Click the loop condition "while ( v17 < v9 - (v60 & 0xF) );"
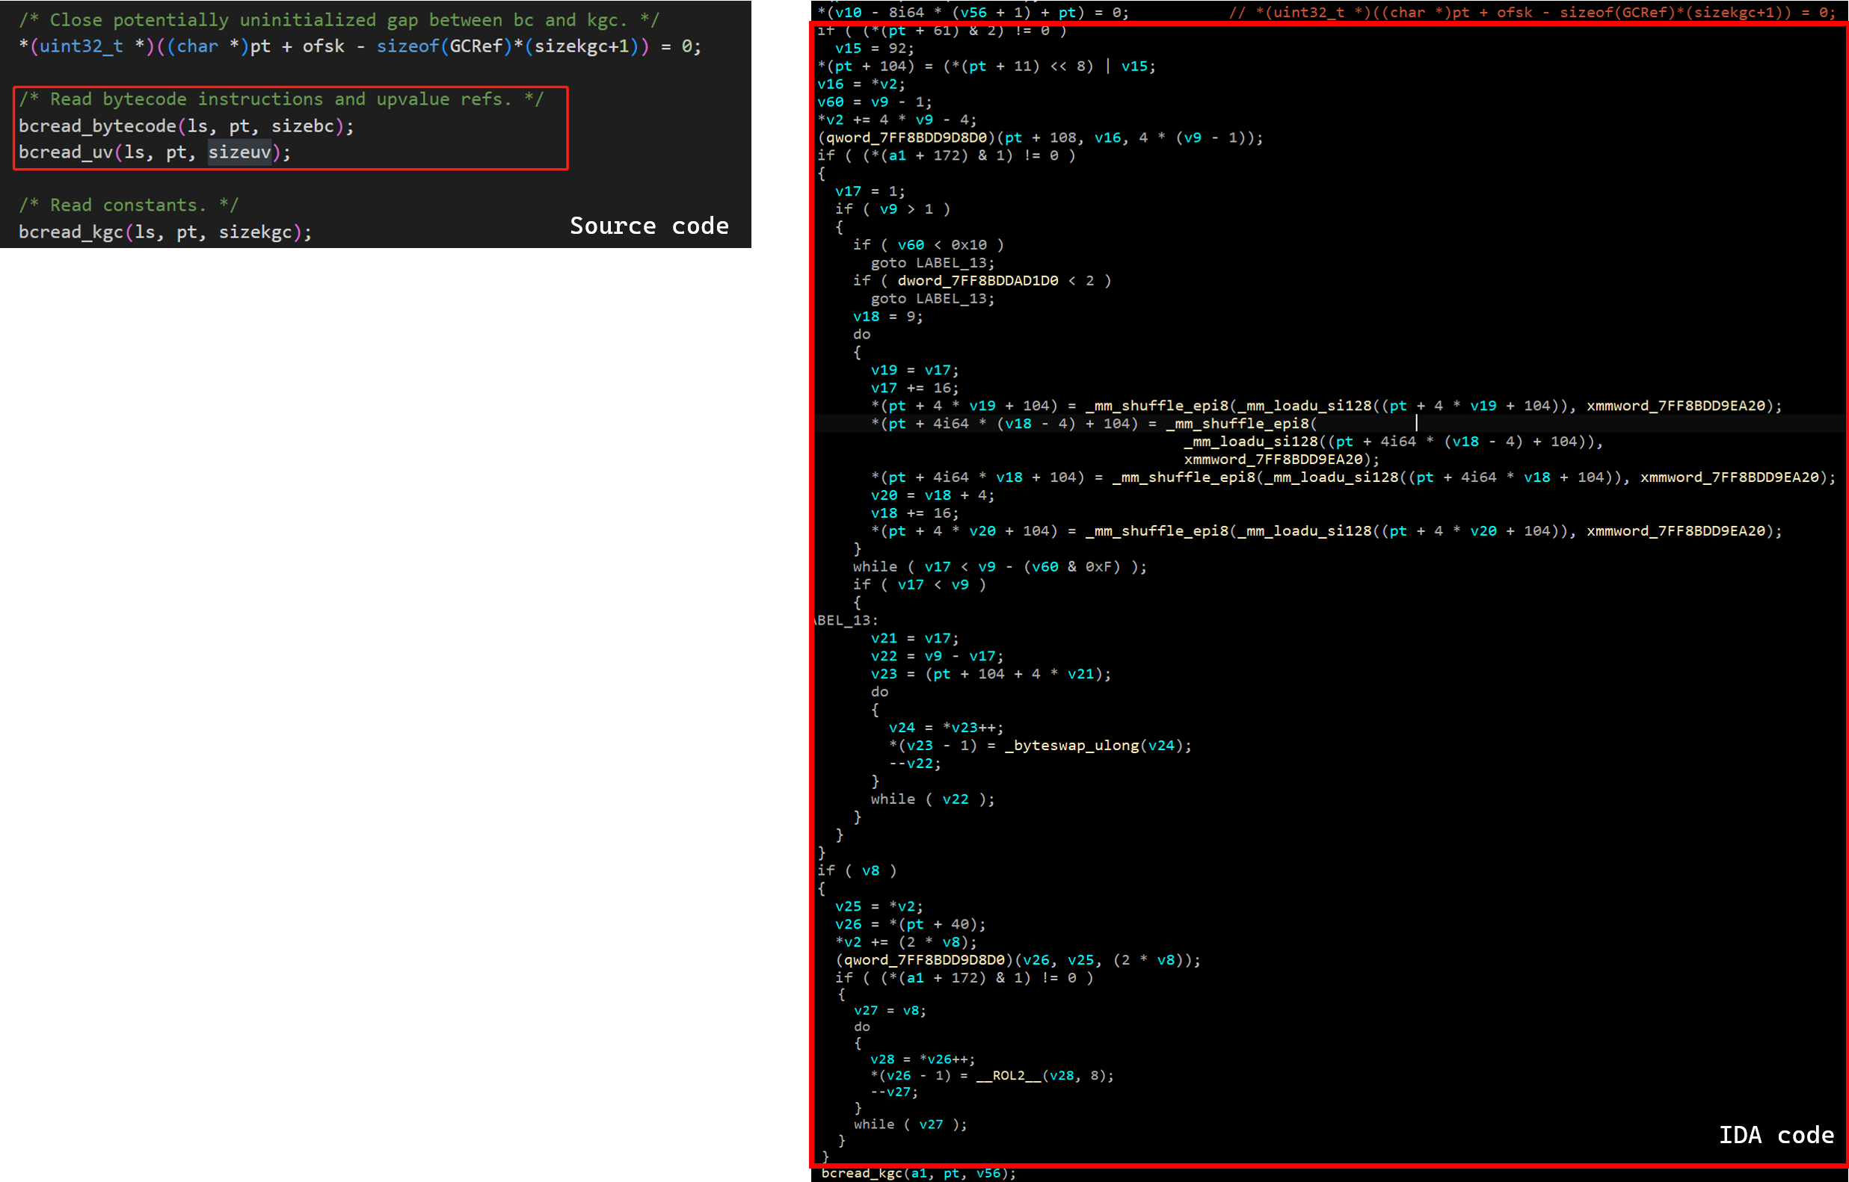The width and height of the screenshot is (1849, 1182). coord(1000,567)
